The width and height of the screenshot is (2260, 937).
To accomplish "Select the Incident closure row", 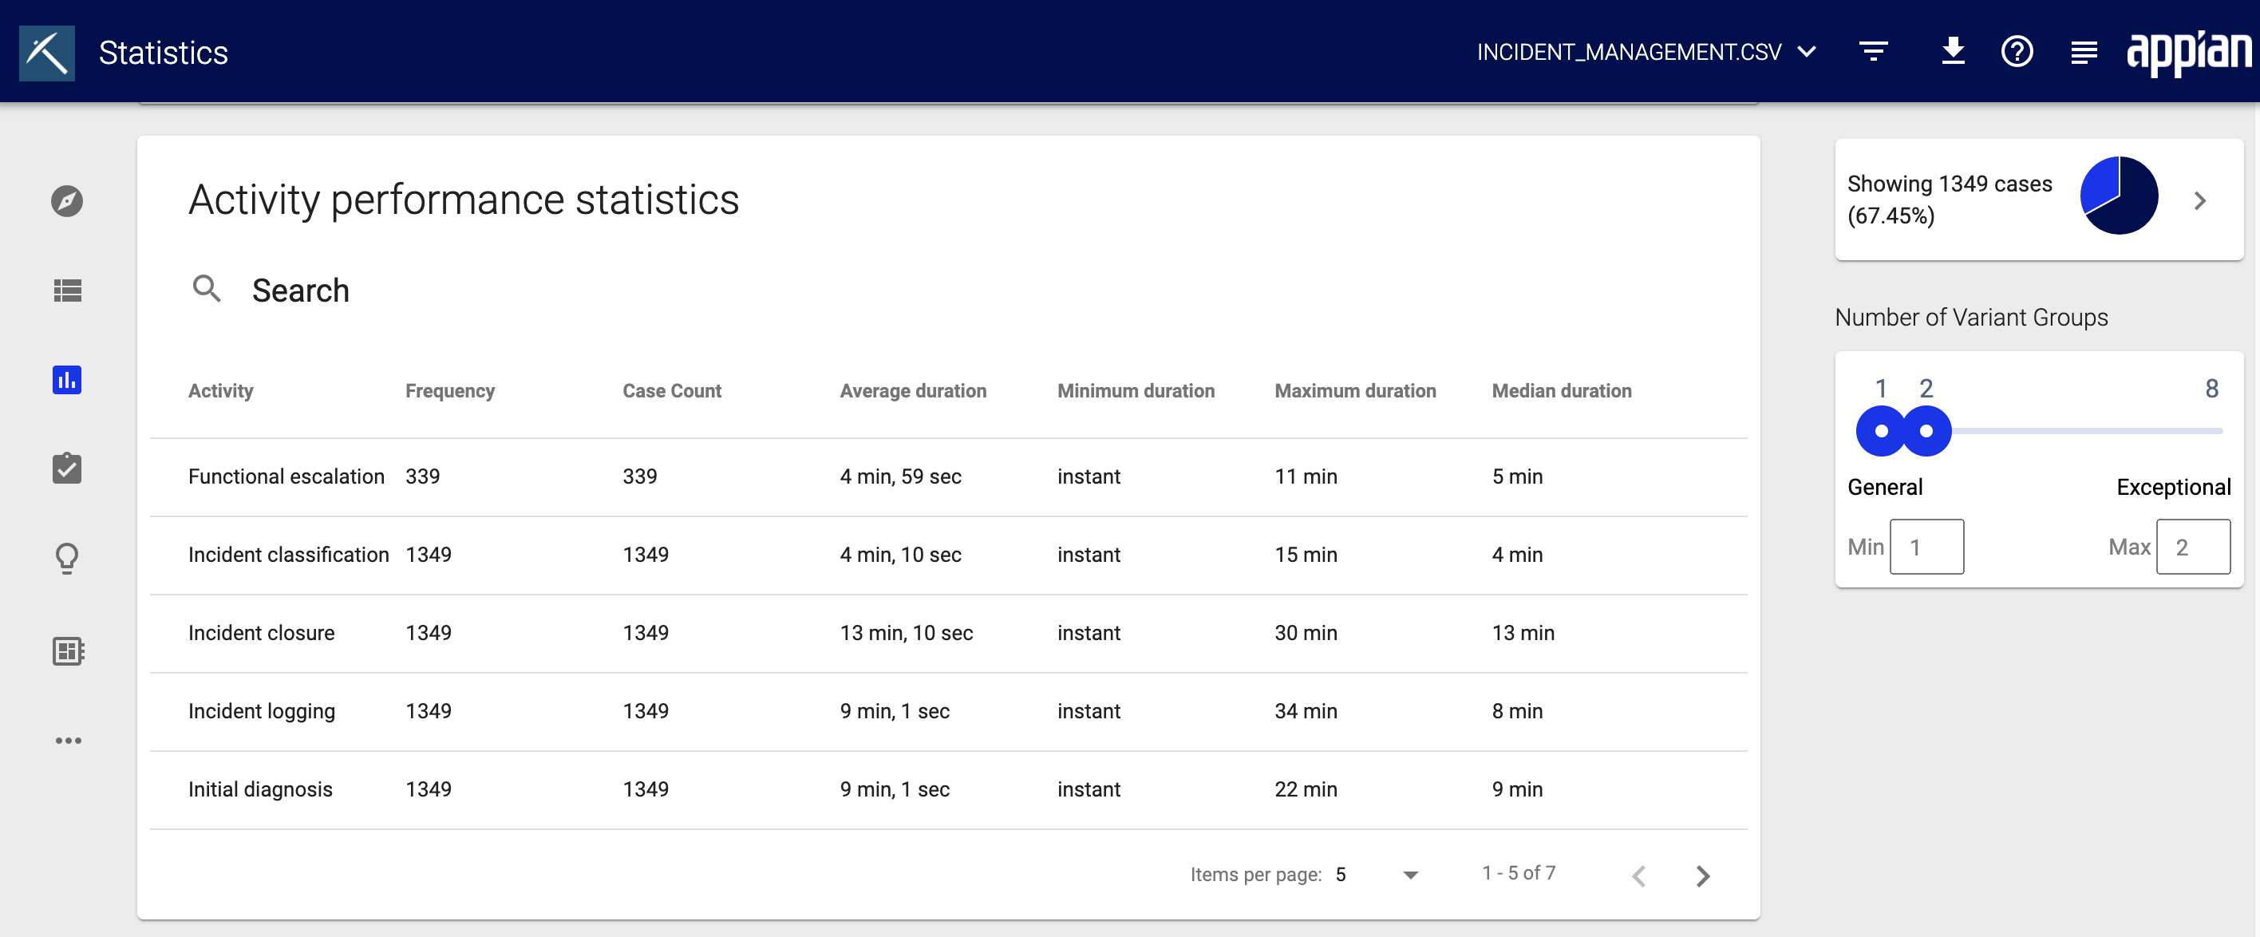I will (948, 633).
